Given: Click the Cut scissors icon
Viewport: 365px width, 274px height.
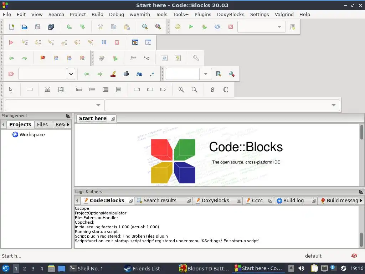Looking at the screenshot, I should click(x=100, y=27).
